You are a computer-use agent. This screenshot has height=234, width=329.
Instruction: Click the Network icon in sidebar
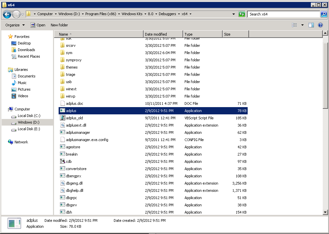pos(11,142)
